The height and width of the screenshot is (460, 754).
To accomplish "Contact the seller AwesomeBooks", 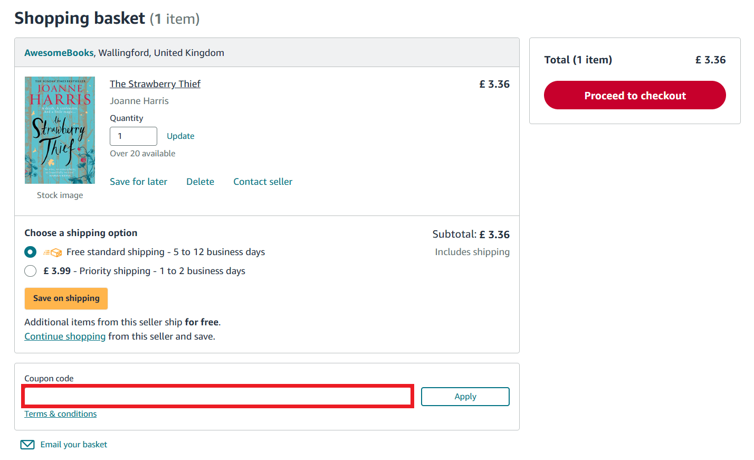I will [x=262, y=181].
